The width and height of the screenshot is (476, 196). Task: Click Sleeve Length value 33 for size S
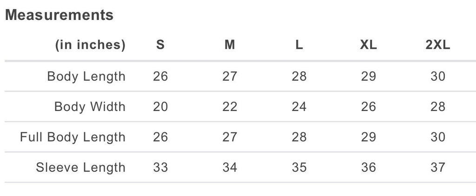pyautogui.click(x=160, y=167)
